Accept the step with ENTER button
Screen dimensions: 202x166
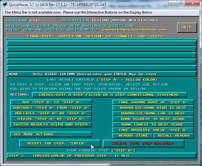point(60,143)
